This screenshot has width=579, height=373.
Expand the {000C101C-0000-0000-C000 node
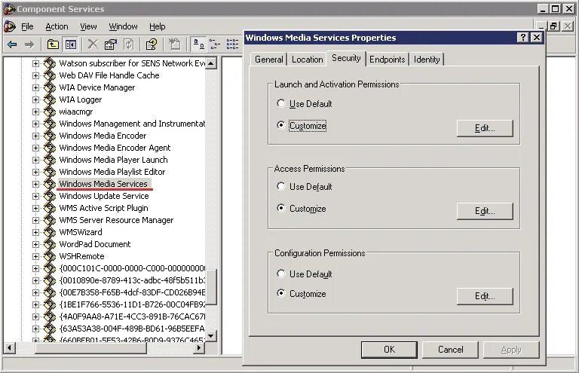coord(35,268)
